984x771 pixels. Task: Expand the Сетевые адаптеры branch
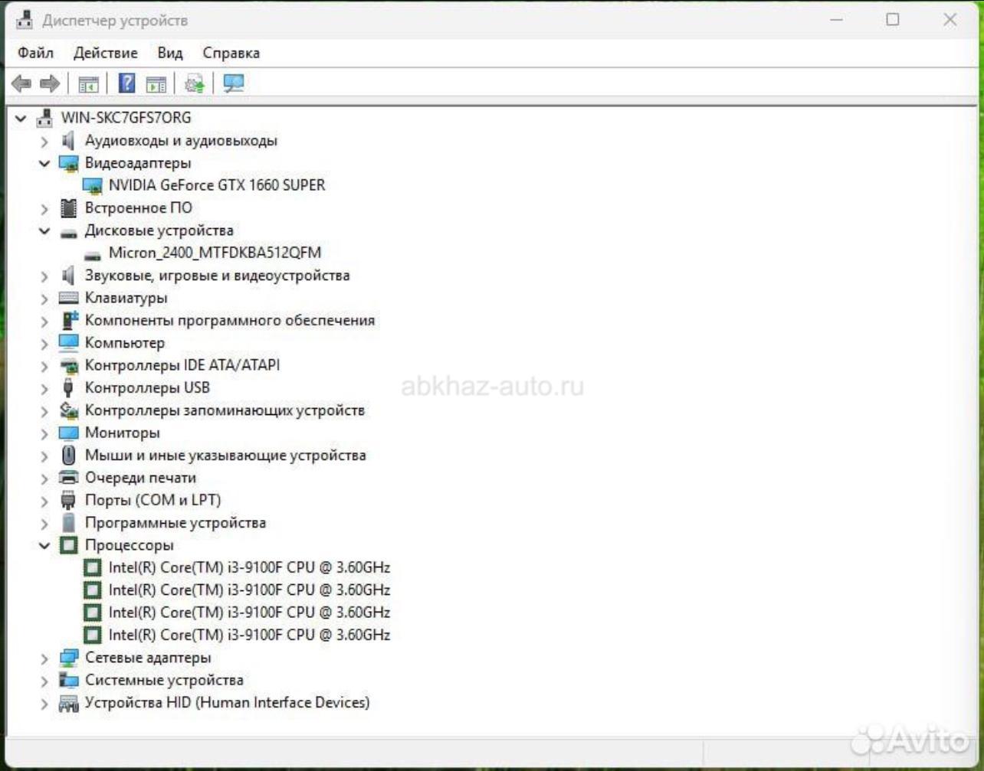tap(44, 658)
